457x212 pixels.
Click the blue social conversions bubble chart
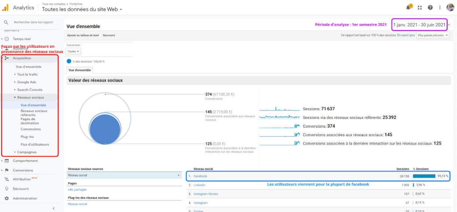[x=105, y=130]
